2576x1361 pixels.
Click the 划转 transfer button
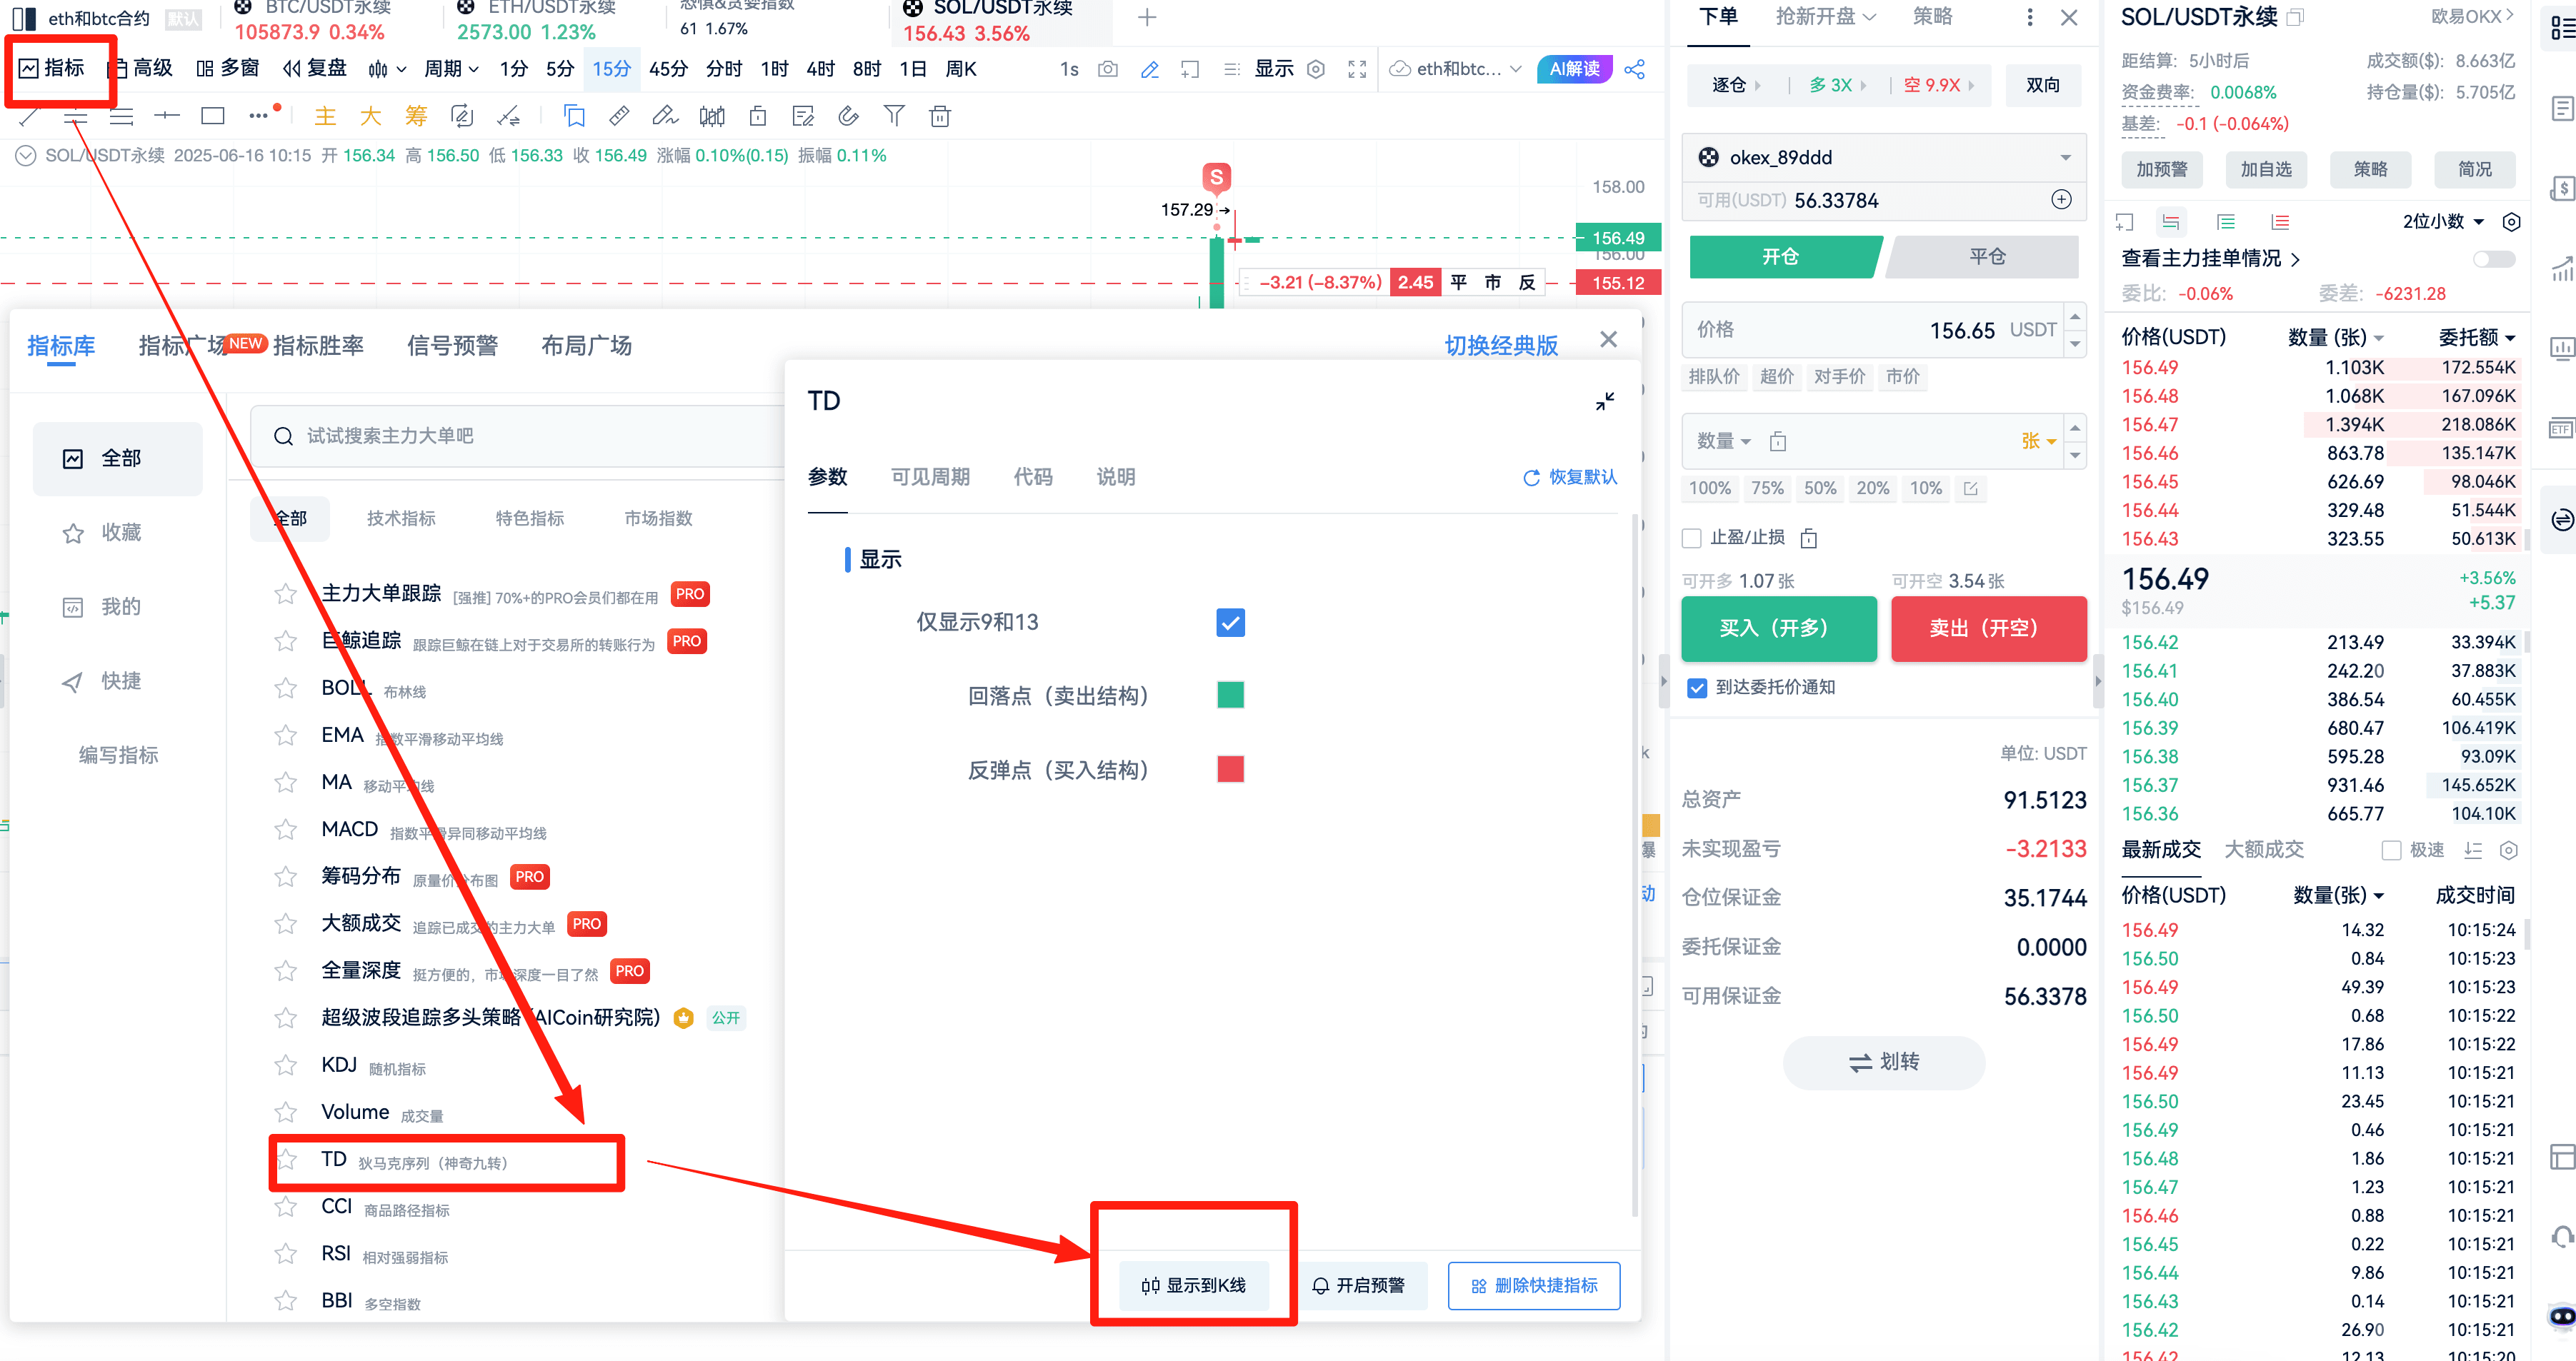1883,1061
